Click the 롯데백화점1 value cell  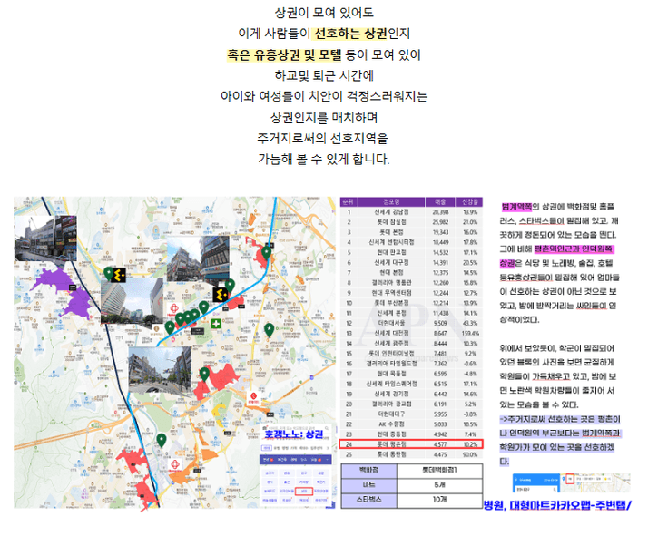tap(439, 471)
